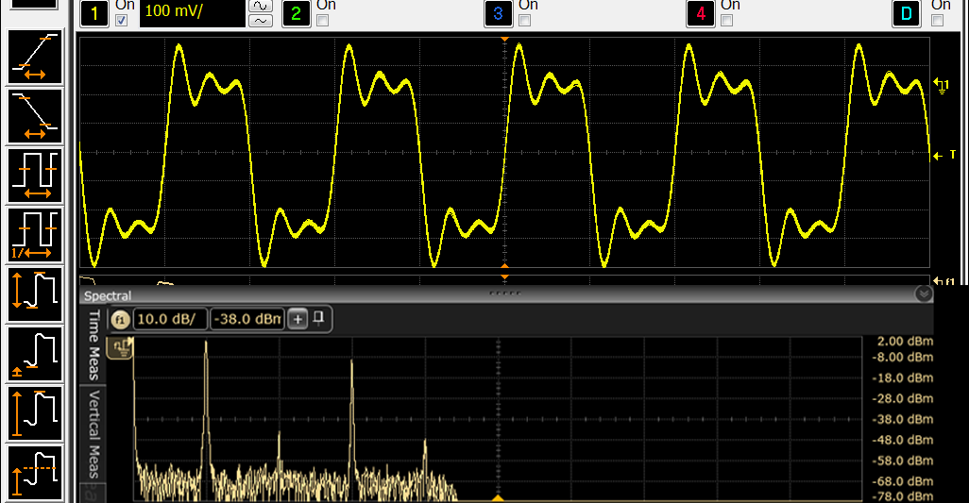This screenshot has width=969, height=503.
Task: Edit the 100 mV/ channel 1 scale field
Action: pos(192,13)
